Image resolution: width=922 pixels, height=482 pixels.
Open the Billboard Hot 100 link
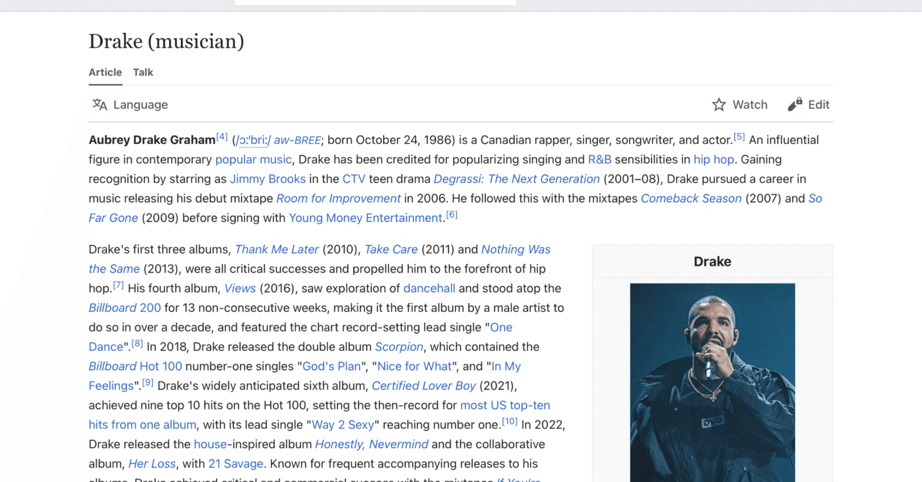click(136, 366)
